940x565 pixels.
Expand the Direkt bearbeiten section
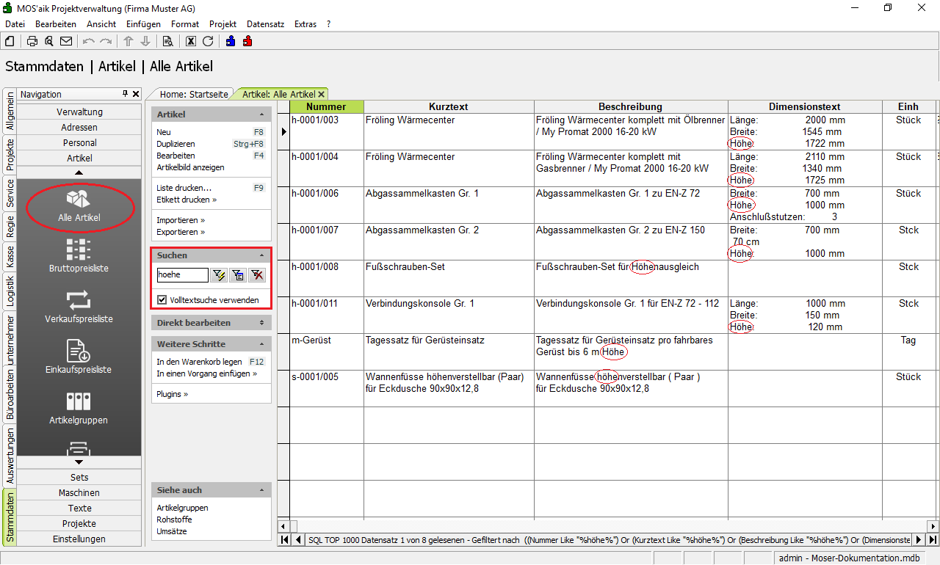point(261,323)
